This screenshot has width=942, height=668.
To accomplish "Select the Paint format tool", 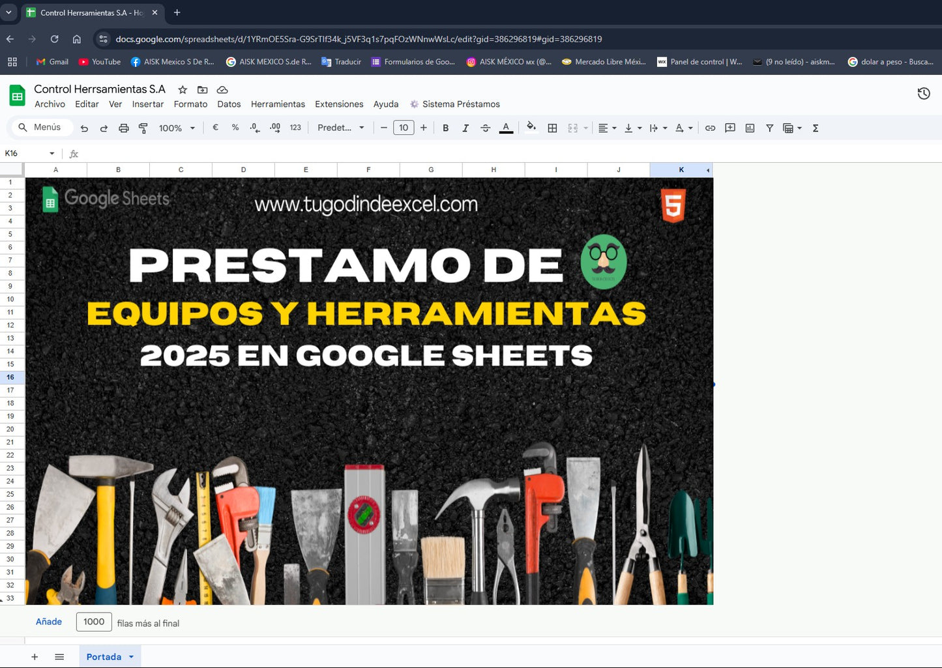I will click(143, 128).
